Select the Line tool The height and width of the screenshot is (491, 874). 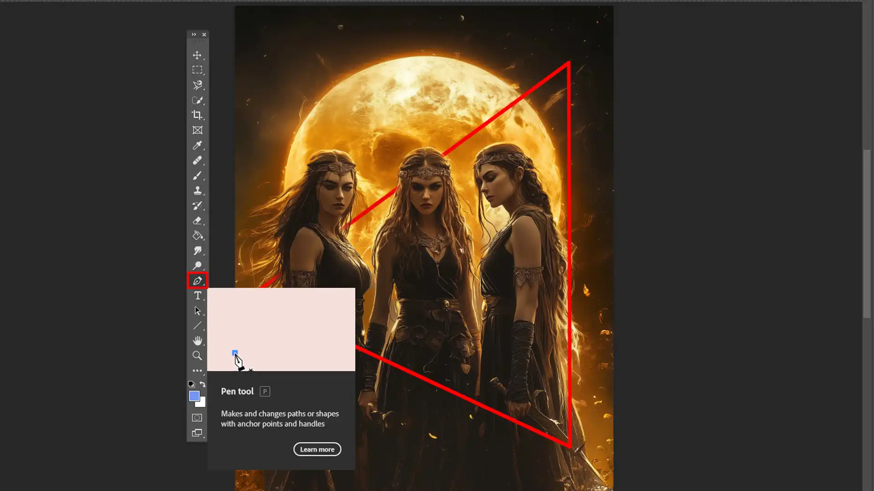[197, 326]
